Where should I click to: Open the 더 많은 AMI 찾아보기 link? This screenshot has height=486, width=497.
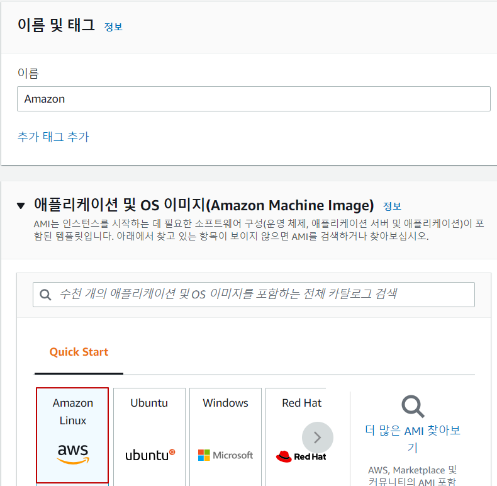(413, 439)
